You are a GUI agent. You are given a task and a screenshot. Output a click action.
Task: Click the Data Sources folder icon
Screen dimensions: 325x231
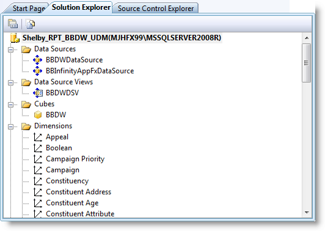coord(26,50)
